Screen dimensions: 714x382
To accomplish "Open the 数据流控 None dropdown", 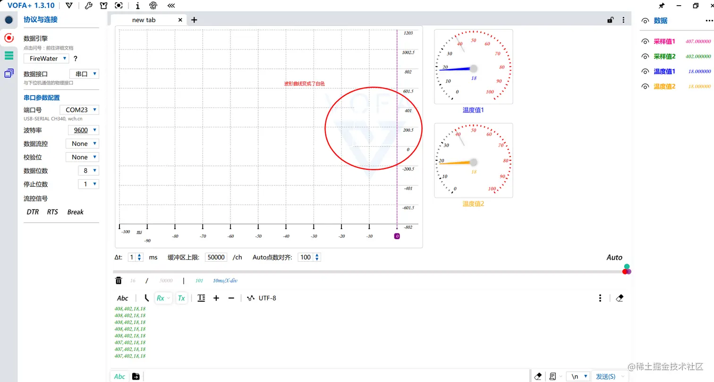I will tap(82, 144).
